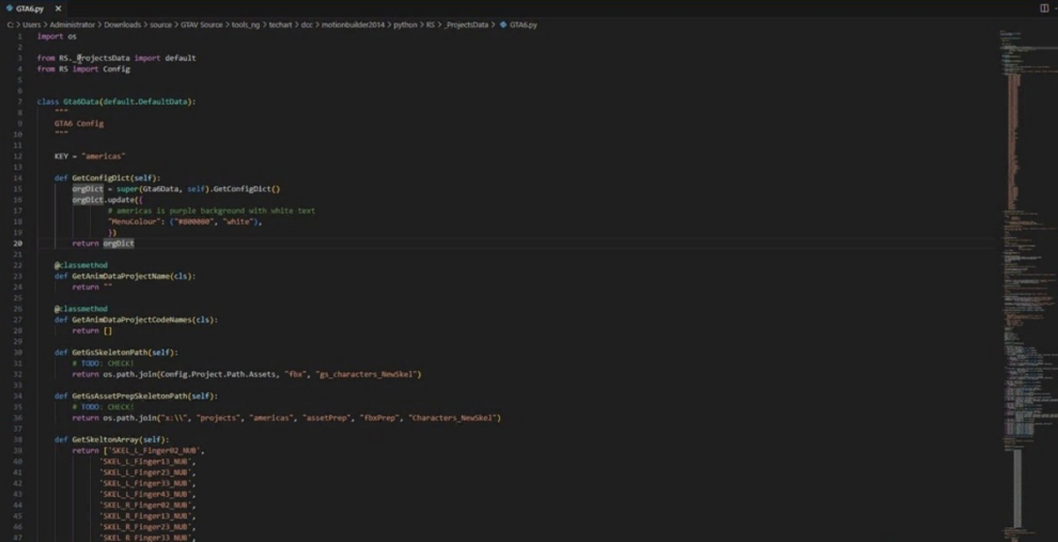Viewport: 1058px width, 542px height.
Task: Close the GTA6.py editor tab
Action: click(56, 8)
